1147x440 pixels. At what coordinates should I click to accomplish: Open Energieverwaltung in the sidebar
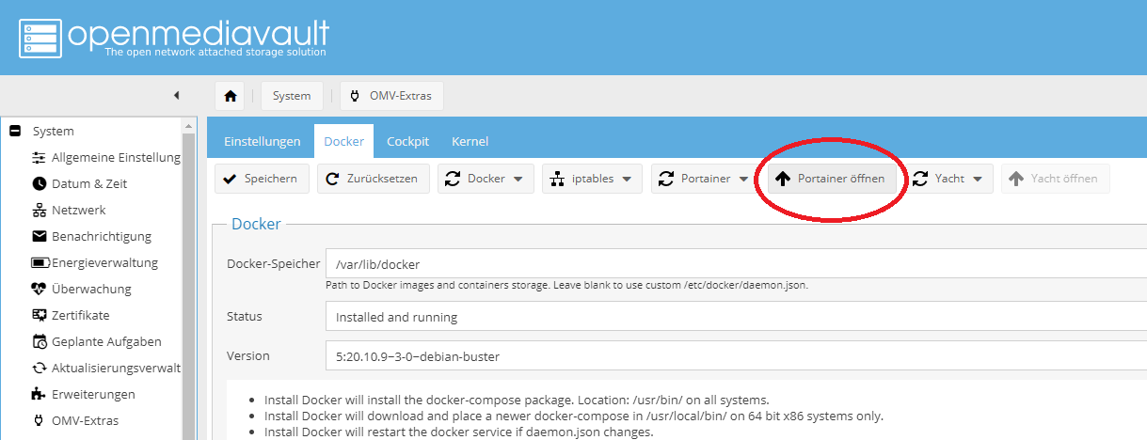point(104,262)
